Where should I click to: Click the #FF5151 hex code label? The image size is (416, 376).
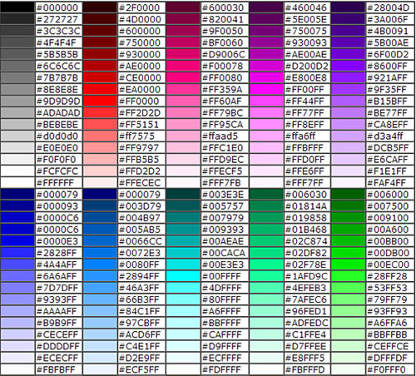pyautogui.click(x=139, y=125)
